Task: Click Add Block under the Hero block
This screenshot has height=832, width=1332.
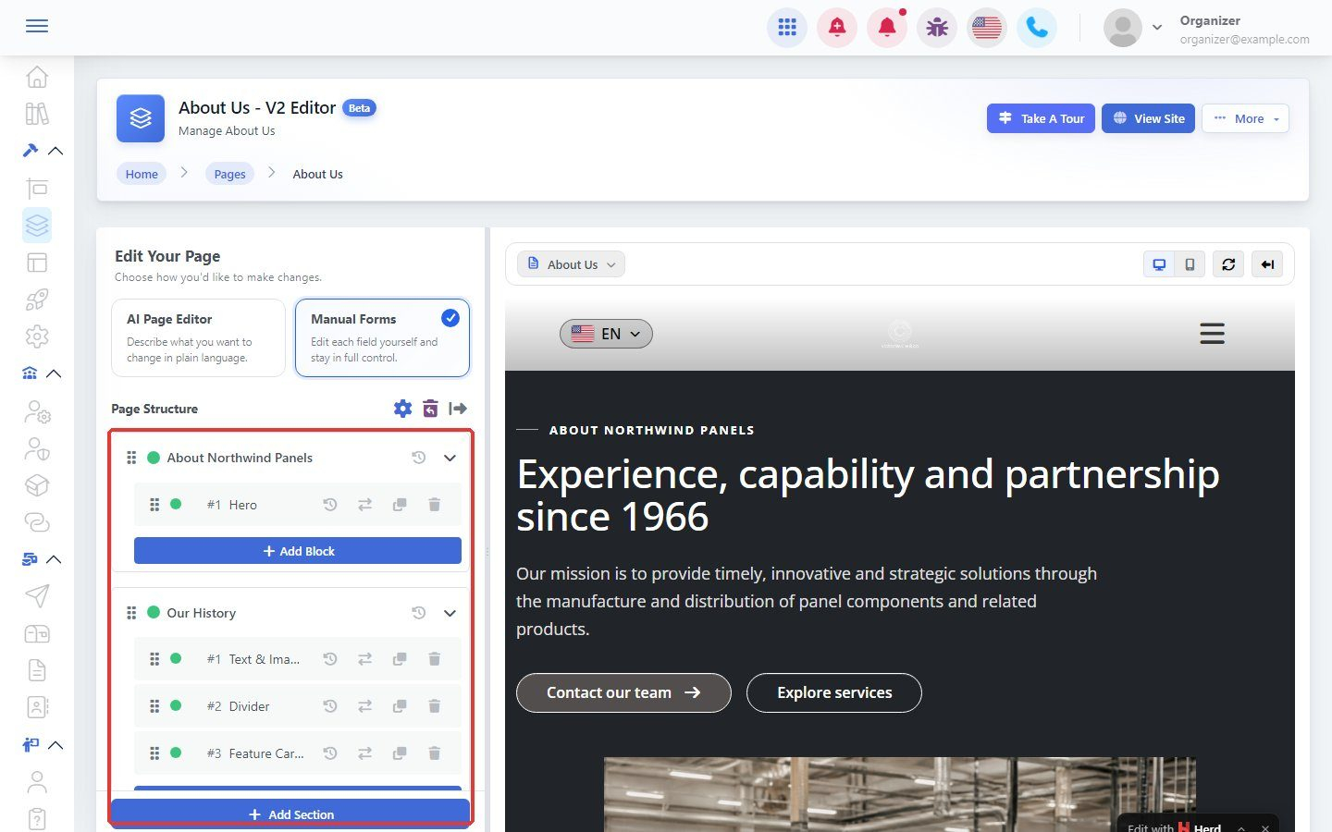Action: click(x=298, y=551)
